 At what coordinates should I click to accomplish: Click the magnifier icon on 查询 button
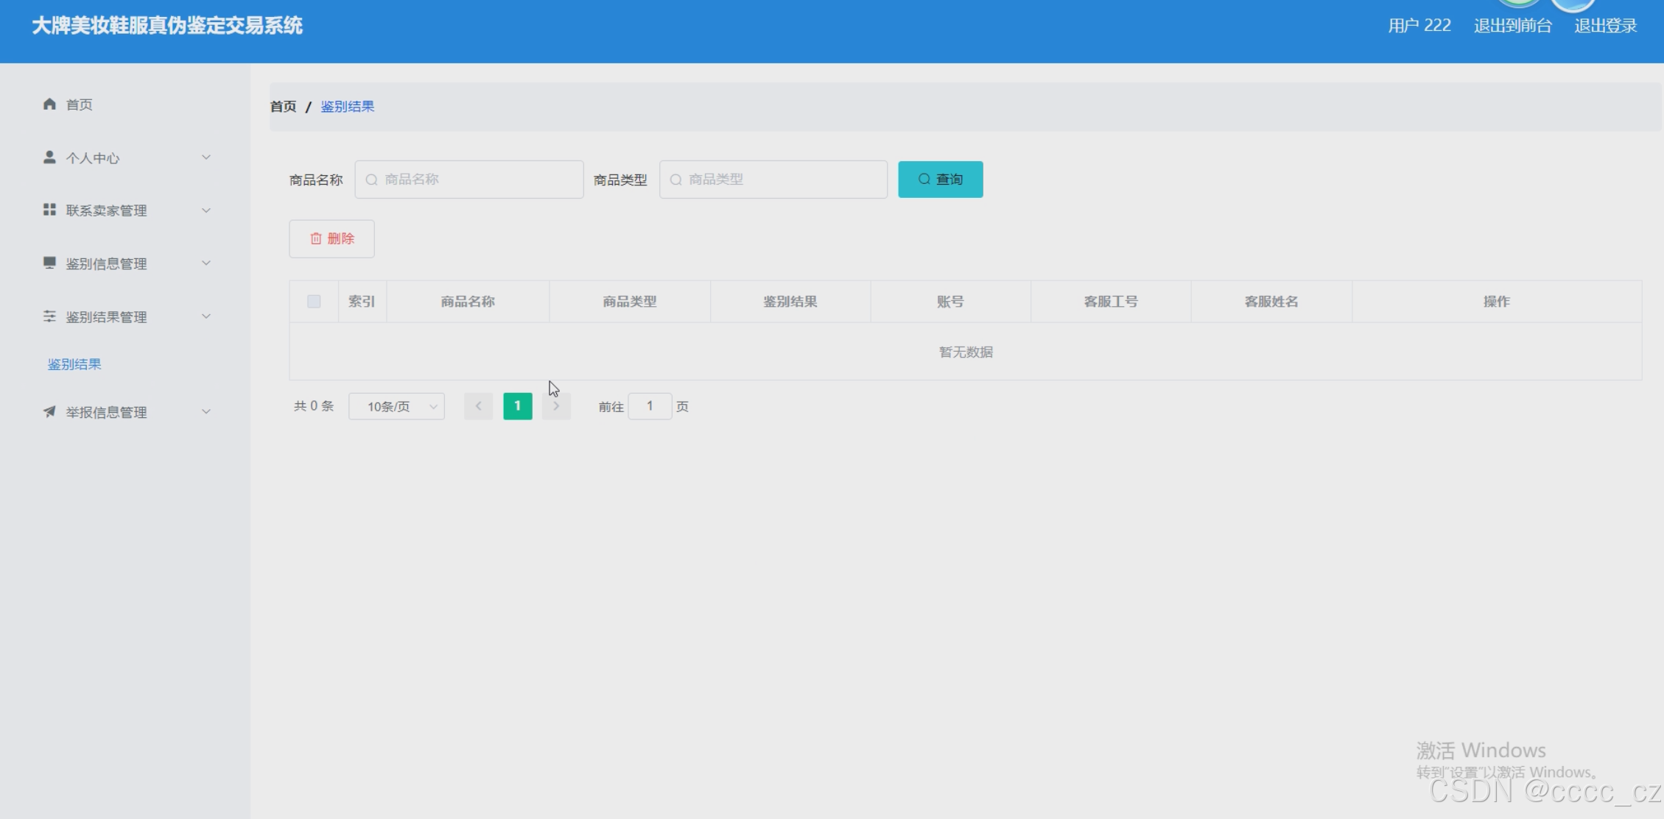click(x=924, y=179)
